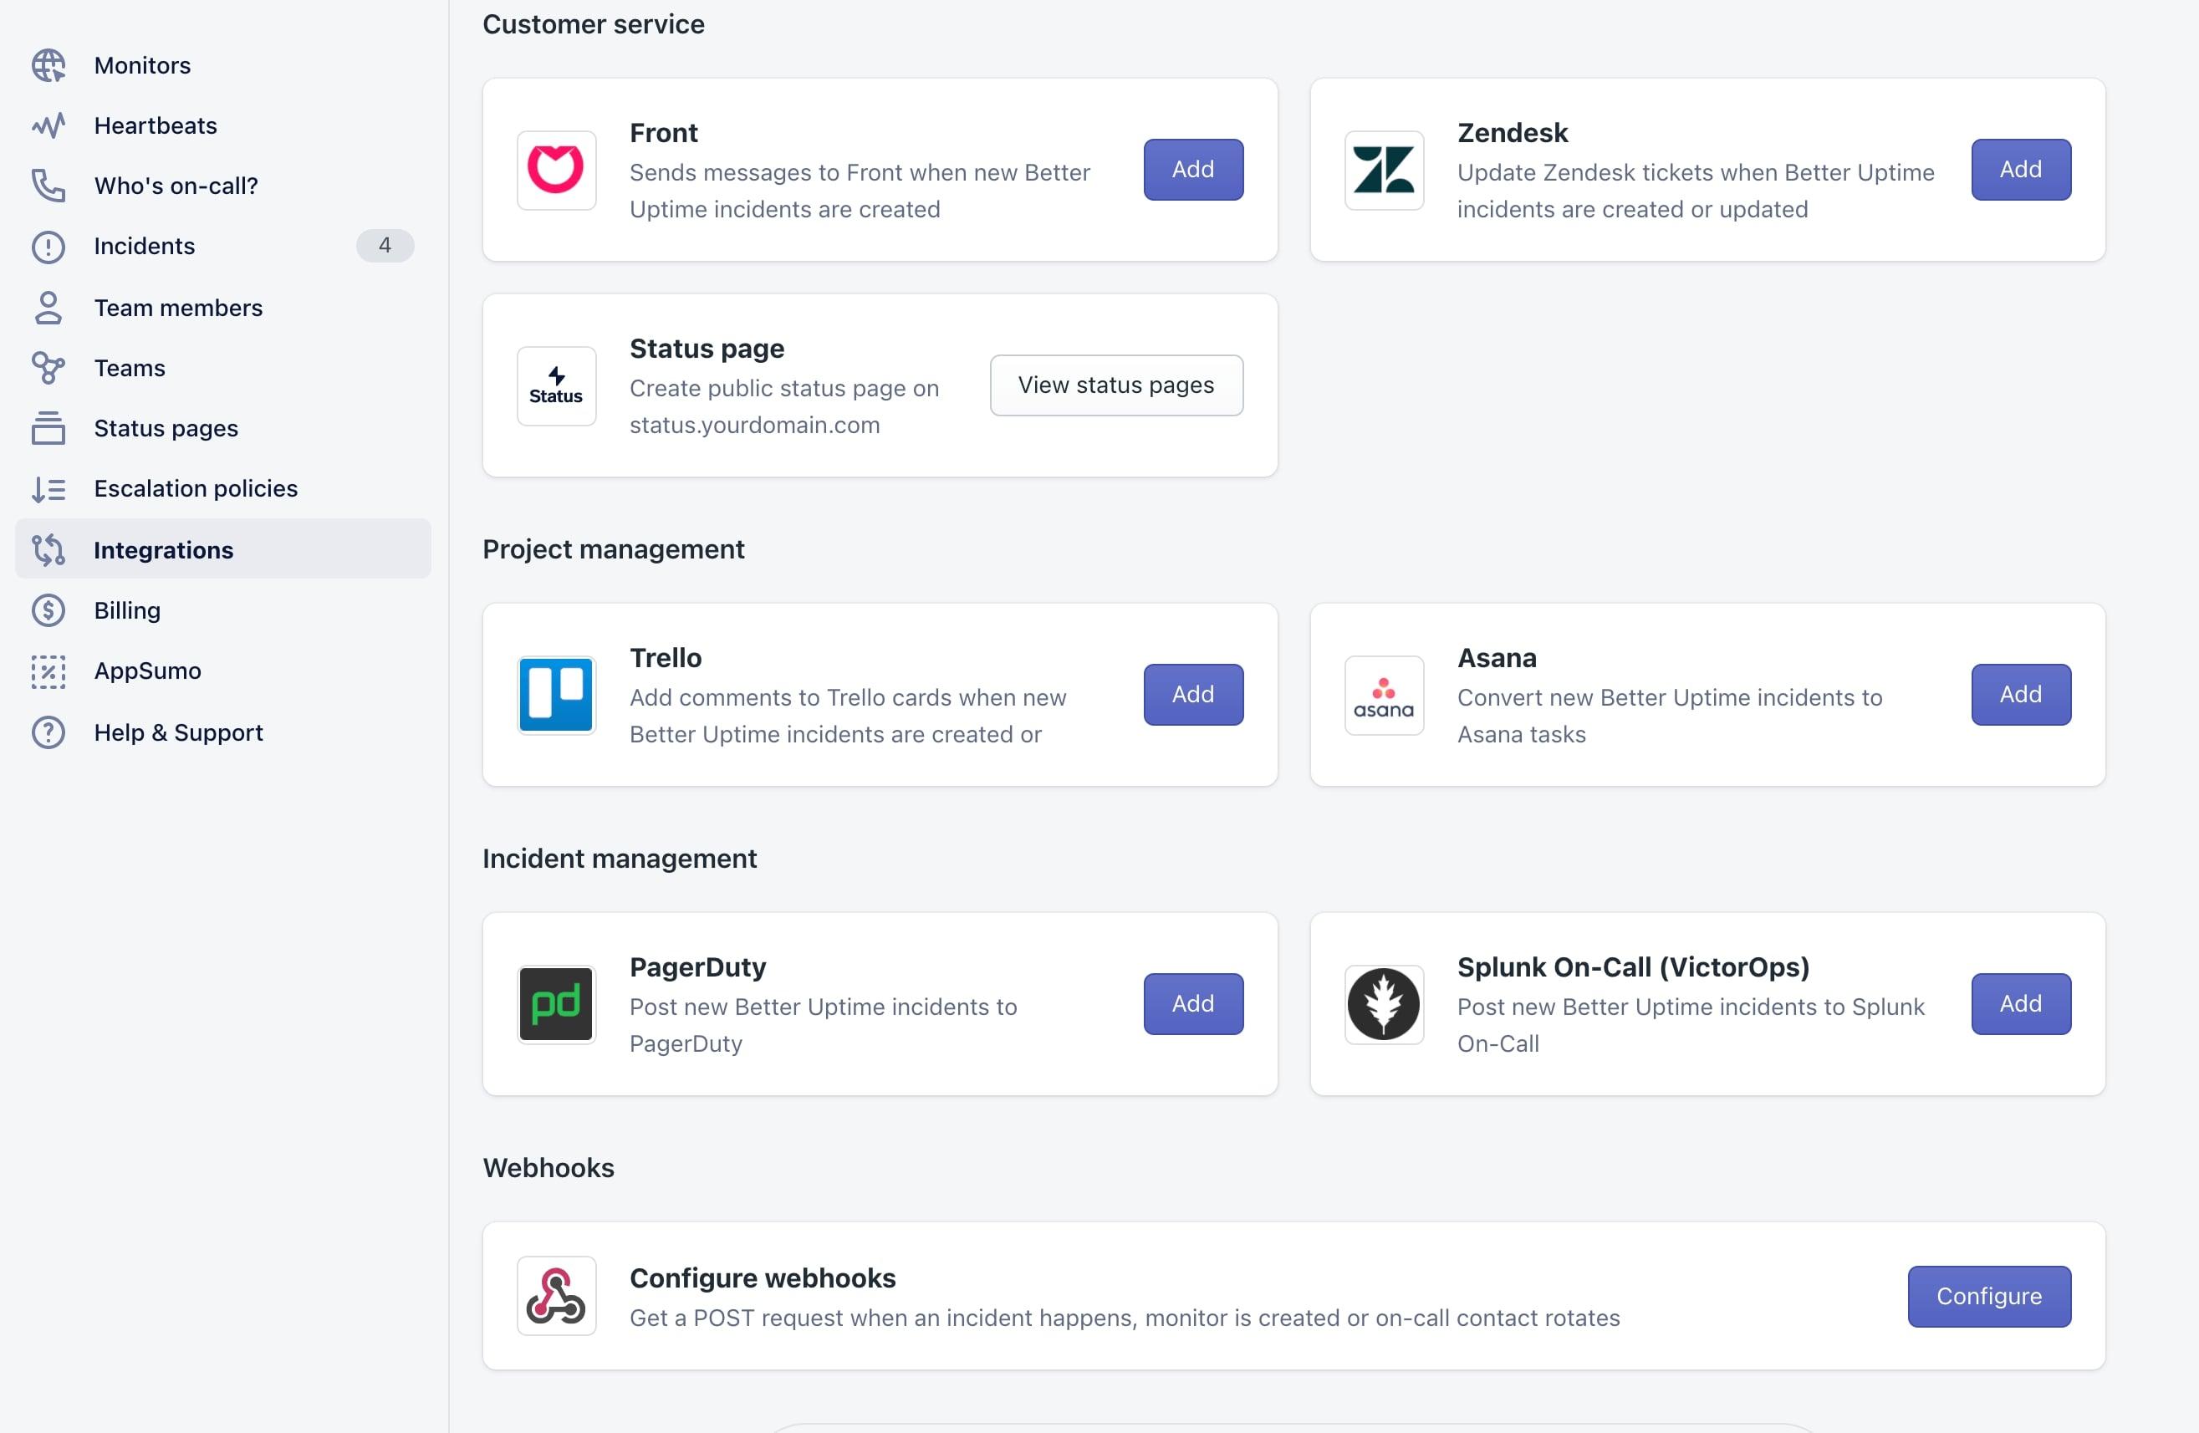
Task: Select the Heartbeats icon in sidebar
Action: click(49, 125)
